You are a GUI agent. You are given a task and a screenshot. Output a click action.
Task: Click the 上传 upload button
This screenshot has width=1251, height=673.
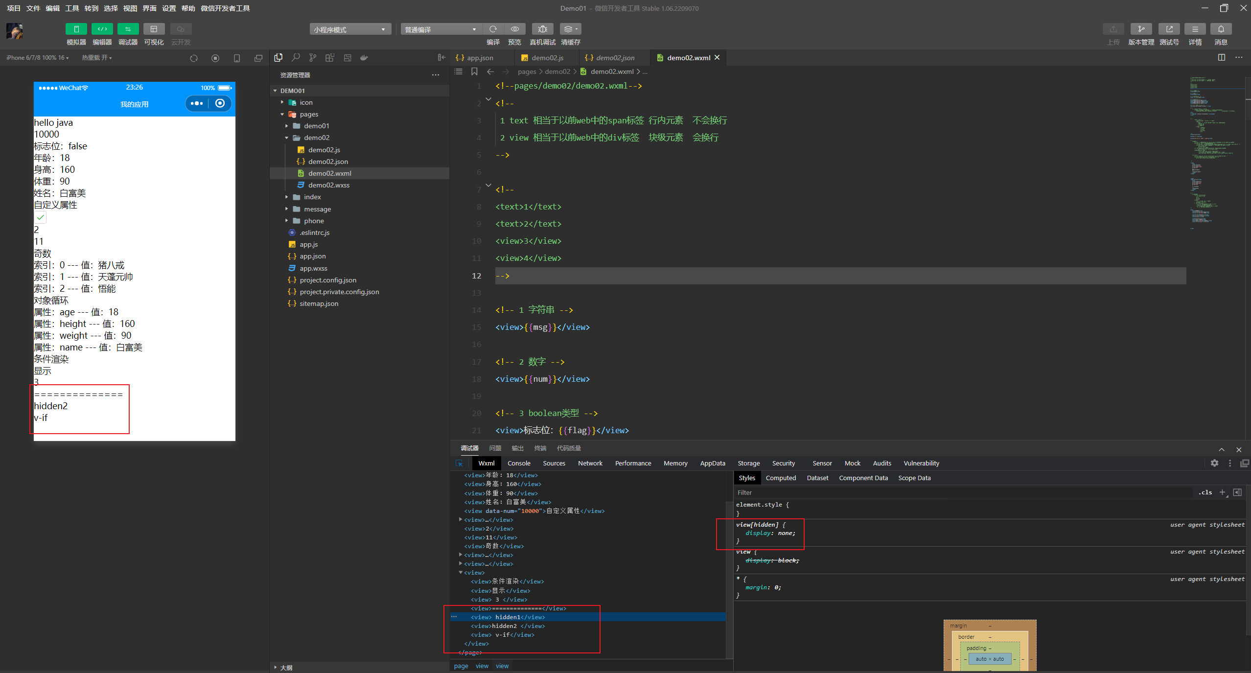click(x=1113, y=29)
